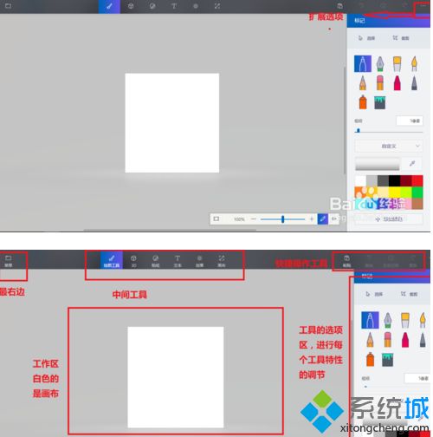
Task: Click the fit-to-screen icon in the zoom bar
Action: point(216,219)
